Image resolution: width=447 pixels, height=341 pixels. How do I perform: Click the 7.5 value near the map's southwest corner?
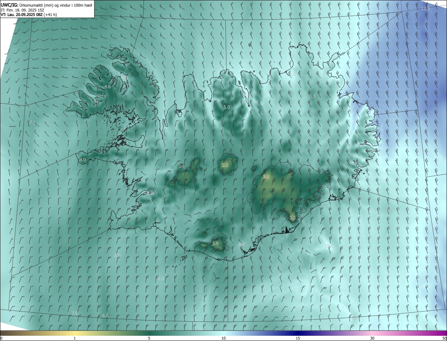tap(74, 313)
